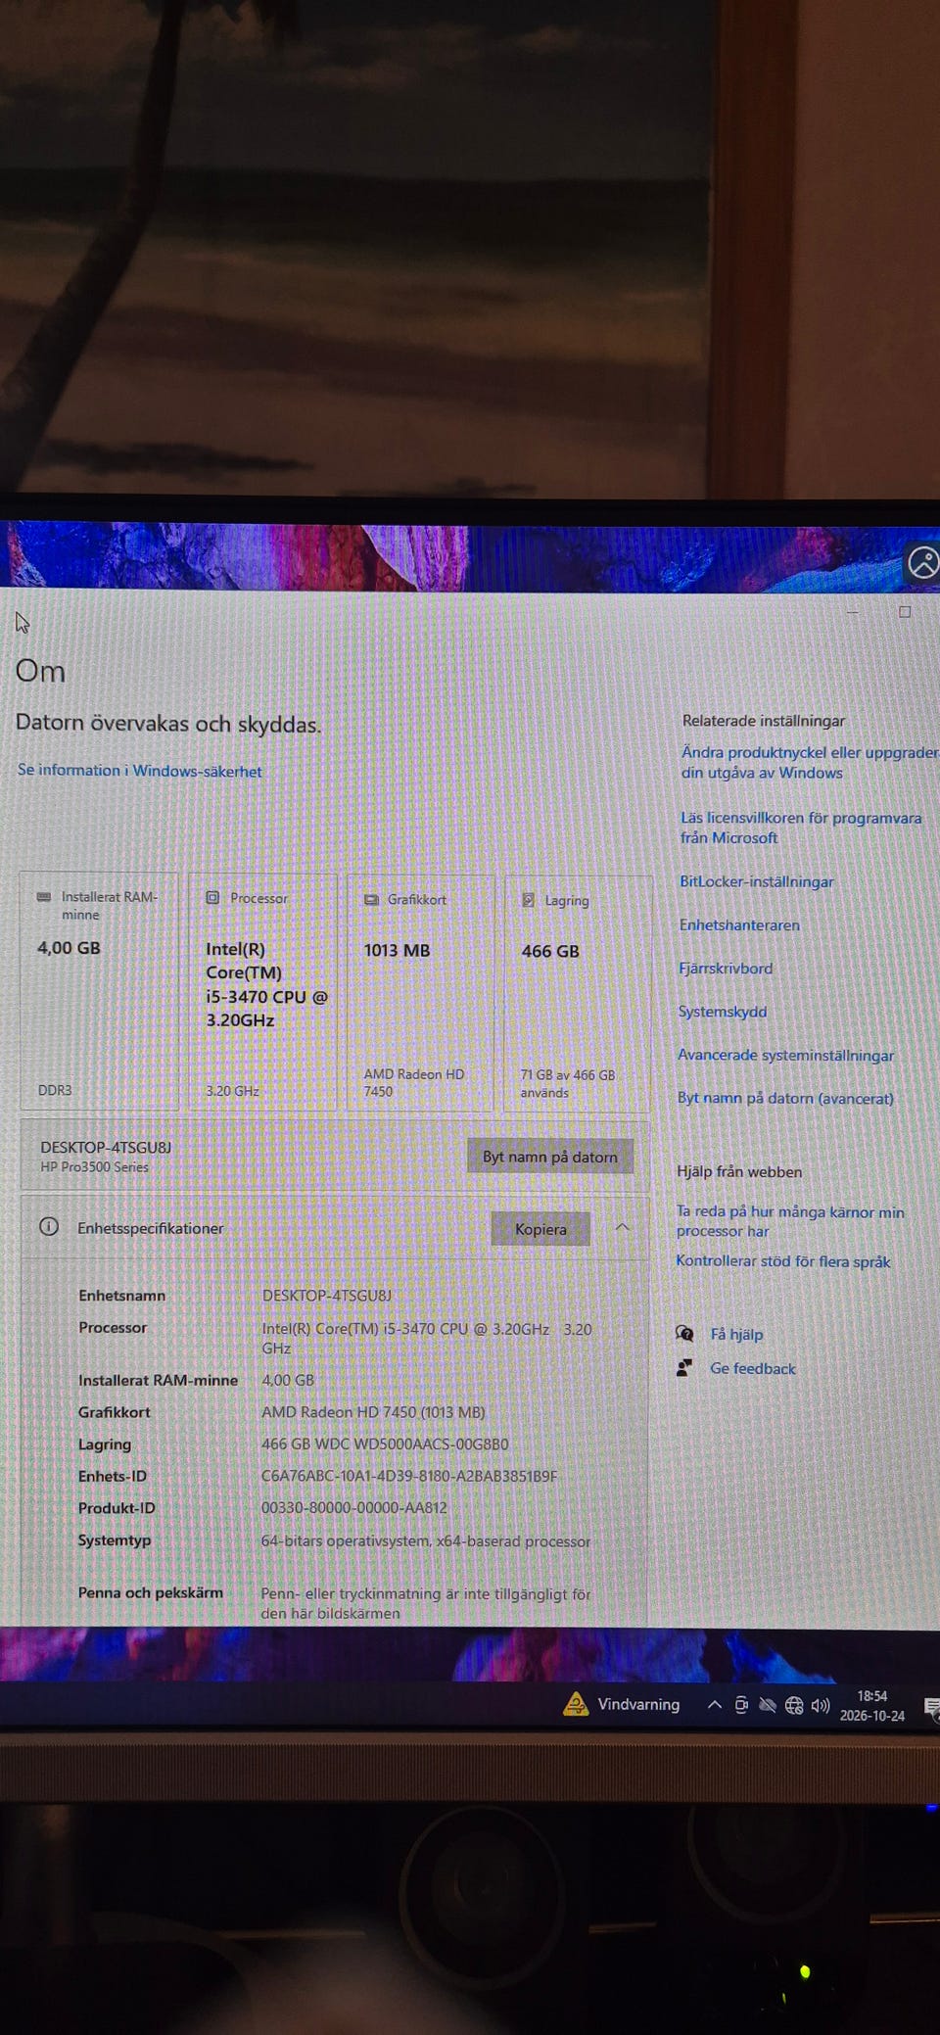This screenshot has height=2035, width=940.
Task: Open clock showing 18:54
Action: pyautogui.click(x=871, y=1706)
